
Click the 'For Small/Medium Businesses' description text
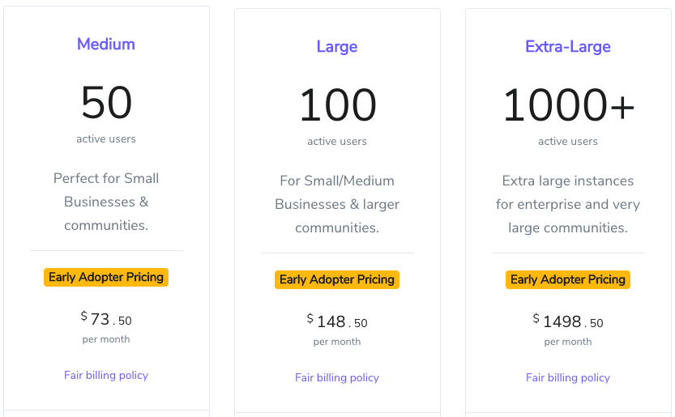pos(337,204)
